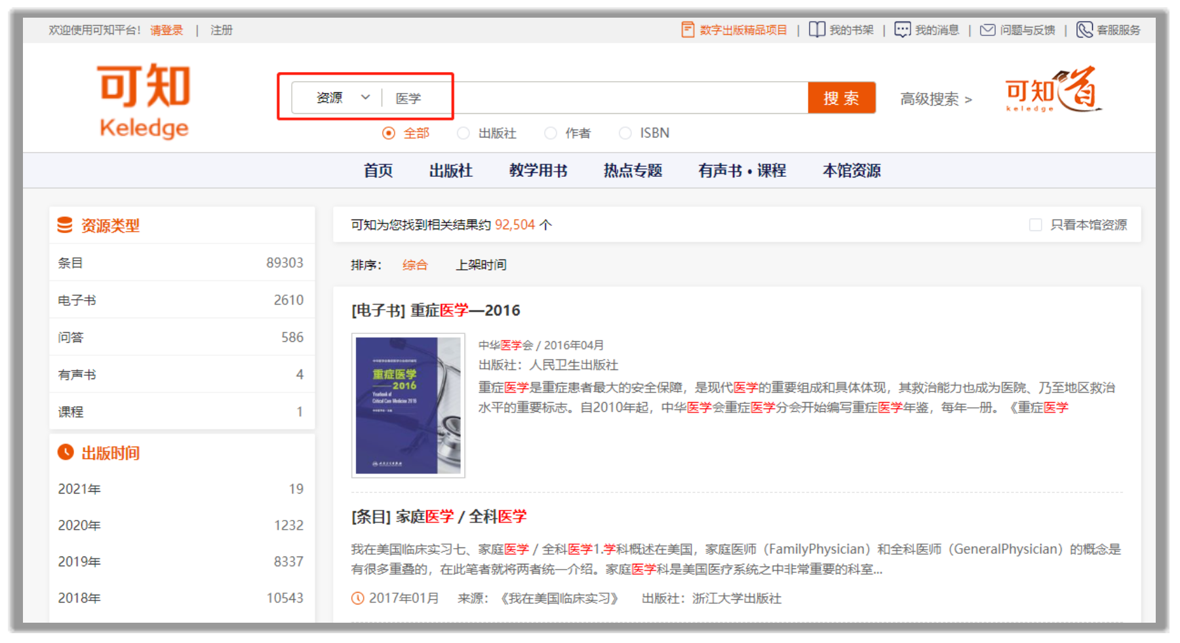Click the 数字出版精品项目 document icon

[x=688, y=29]
